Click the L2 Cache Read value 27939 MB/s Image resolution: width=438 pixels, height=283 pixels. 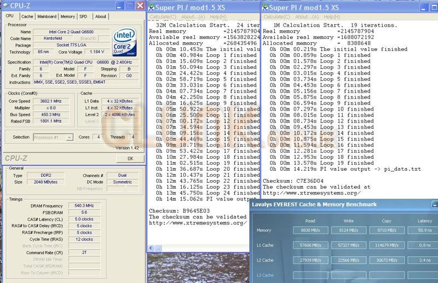(310, 260)
